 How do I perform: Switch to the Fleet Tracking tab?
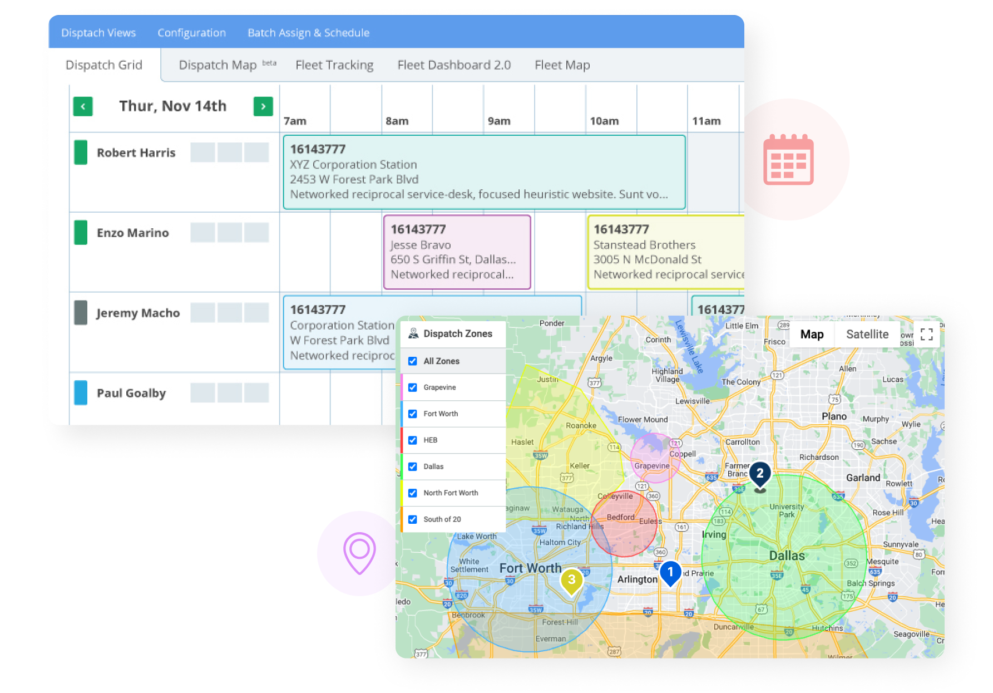pos(334,65)
